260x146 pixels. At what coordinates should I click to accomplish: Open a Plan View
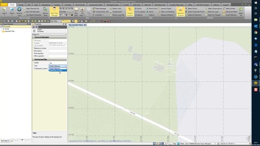[x=76, y=12]
